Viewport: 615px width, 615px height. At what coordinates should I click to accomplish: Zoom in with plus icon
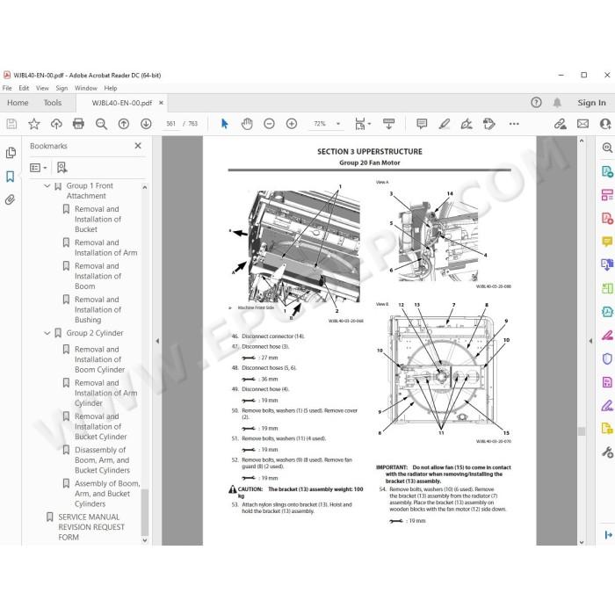pyautogui.click(x=292, y=124)
